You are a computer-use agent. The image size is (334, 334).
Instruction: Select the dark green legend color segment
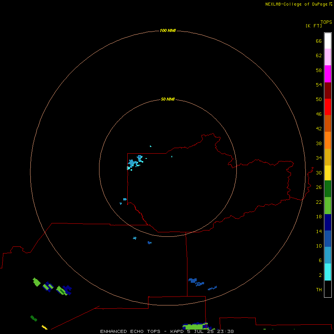point(328,189)
